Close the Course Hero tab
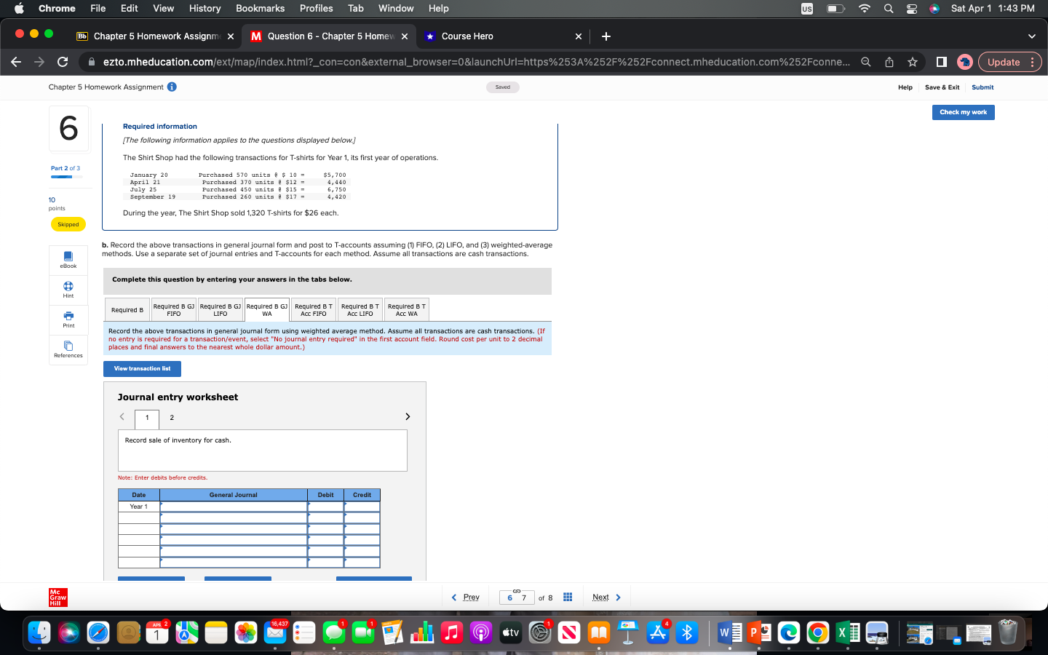Viewport: 1048px width, 655px height. (x=579, y=36)
